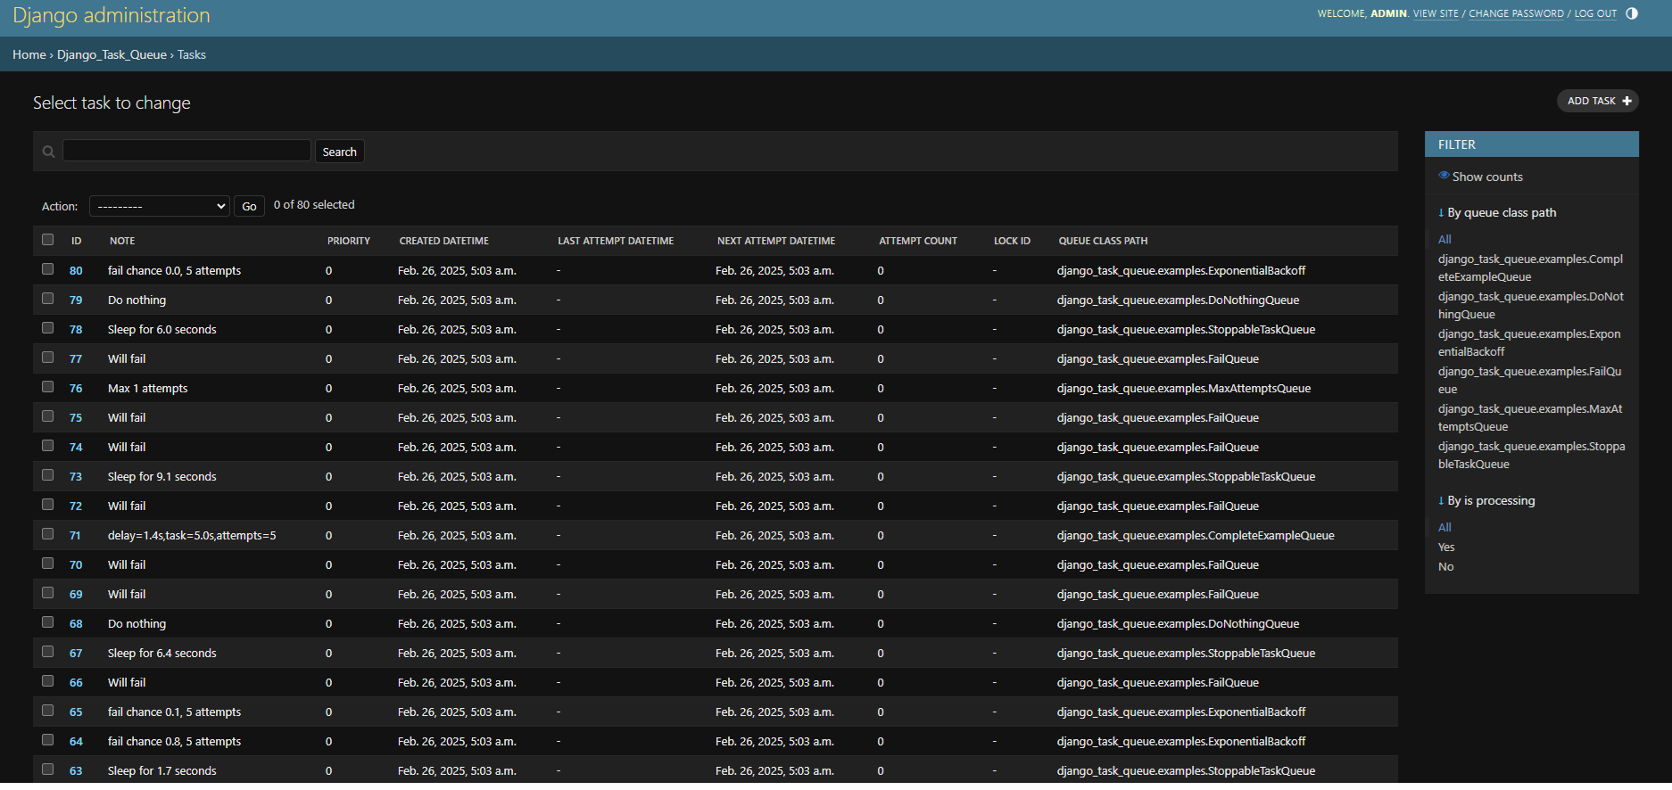This screenshot has height=790, width=1672.
Task: Filter is processing by Yes
Action: [x=1446, y=547]
